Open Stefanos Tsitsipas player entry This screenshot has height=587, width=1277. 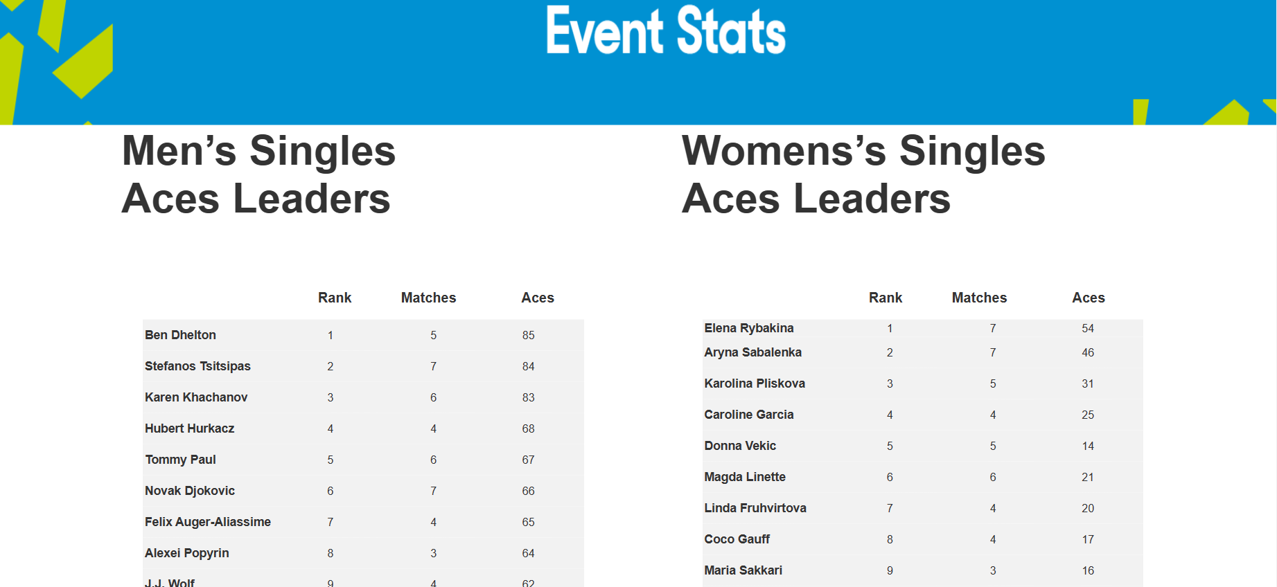click(x=197, y=366)
